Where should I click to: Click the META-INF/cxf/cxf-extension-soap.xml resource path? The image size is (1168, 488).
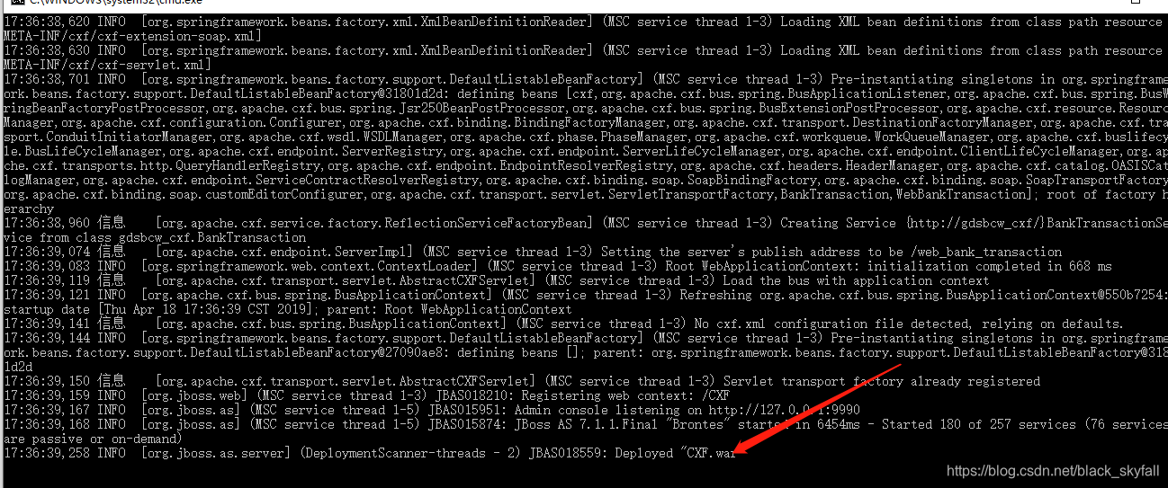[132, 36]
